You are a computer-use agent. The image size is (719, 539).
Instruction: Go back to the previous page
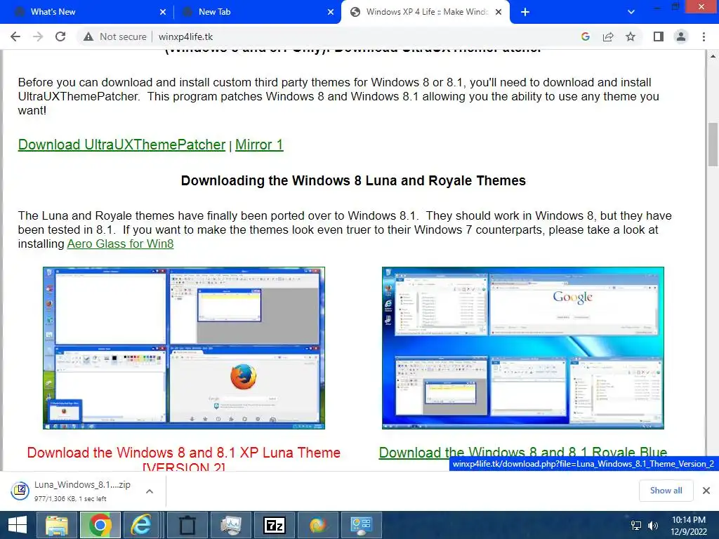15,36
